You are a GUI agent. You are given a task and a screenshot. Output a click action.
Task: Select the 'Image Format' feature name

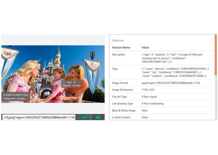tap(120, 83)
